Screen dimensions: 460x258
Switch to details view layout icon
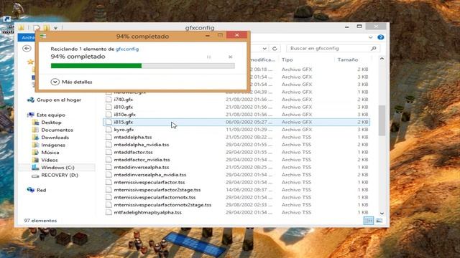(369, 221)
